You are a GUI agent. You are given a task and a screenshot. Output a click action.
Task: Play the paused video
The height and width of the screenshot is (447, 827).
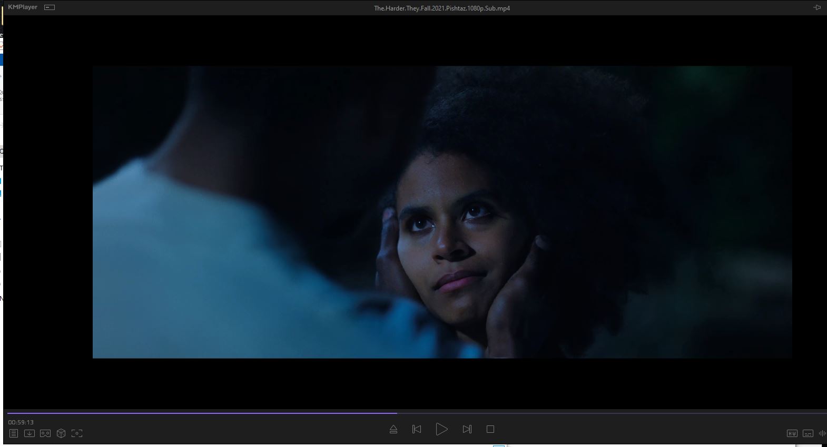click(x=441, y=429)
